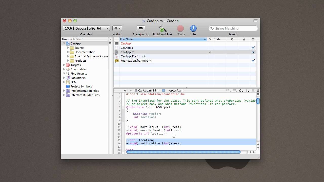Open the -location function popup menu
Image resolution: width=324 pixels, height=182 pixels.
(176, 90)
